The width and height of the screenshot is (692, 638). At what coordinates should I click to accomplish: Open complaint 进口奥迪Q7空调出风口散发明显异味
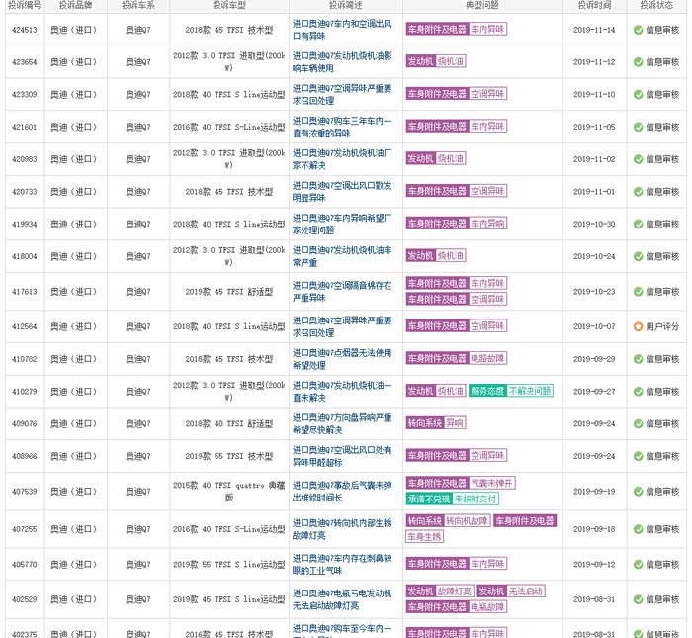pyautogui.click(x=342, y=192)
